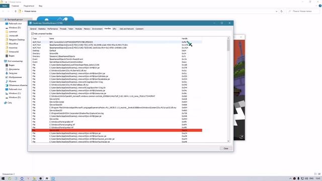The height and width of the screenshot is (181, 322).
Task: Select the Handles tab
Action: click(107, 29)
